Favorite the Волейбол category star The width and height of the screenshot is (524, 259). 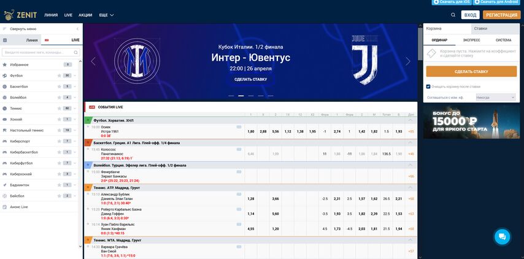click(x=59, y=98)
